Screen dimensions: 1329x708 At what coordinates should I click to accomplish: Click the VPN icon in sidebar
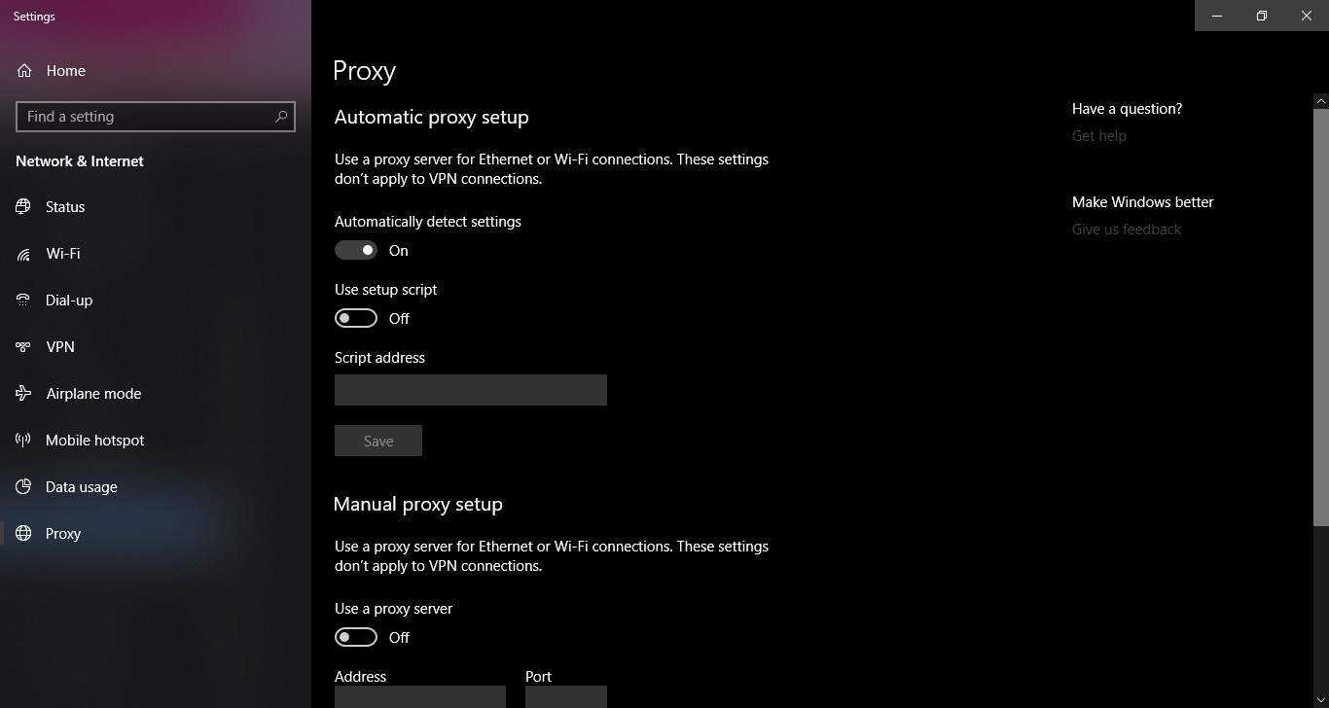23,346
